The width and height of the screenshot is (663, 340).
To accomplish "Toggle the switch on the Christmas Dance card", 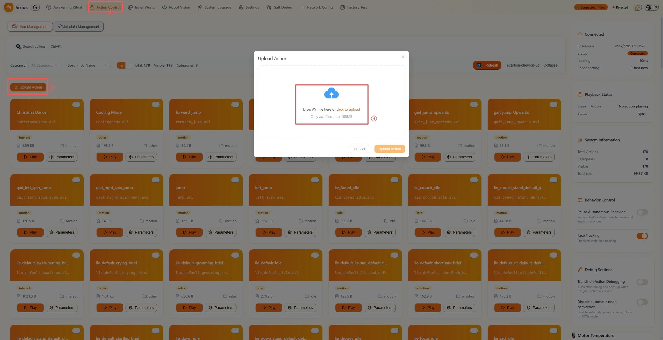I will pyautogui.click(x=76, y=104).
